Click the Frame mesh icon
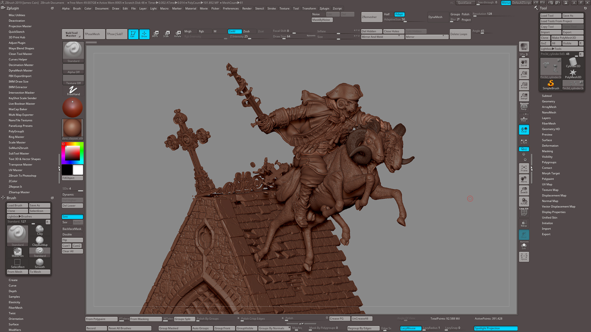The image size is (591, 332). click(x=524, y=168)
